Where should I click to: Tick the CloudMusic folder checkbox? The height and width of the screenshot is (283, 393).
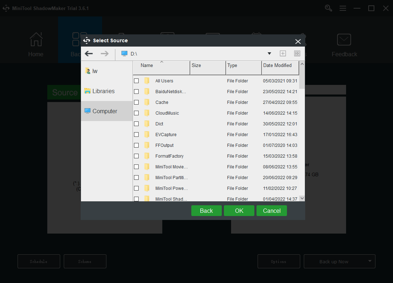(136, 113)
